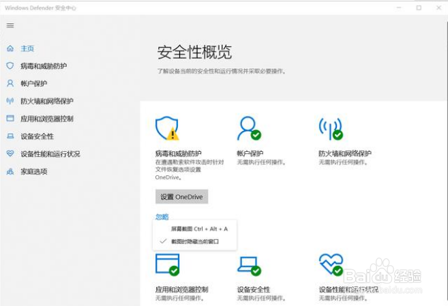This screenshot has height=306, width=448.
Task: Click the 应用和浏览器控制 tile heading
Action: pyautogui.click(x=181, y=290)
